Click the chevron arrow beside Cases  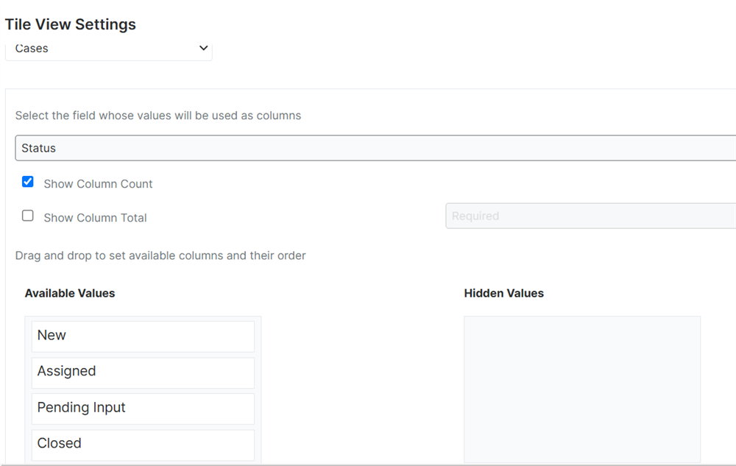pyautogui.click(x=204, y=49)
